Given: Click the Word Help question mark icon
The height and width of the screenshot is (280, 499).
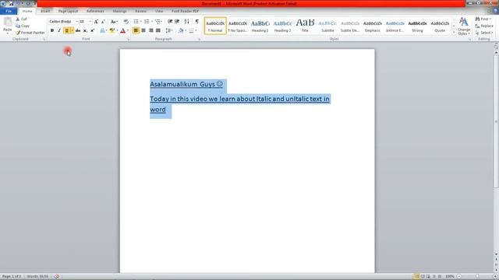Looking at the screenshot, I should [495, 11].
